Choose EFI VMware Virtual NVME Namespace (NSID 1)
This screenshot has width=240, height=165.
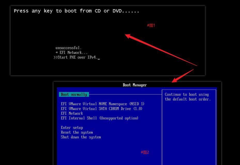pos(103,104)
